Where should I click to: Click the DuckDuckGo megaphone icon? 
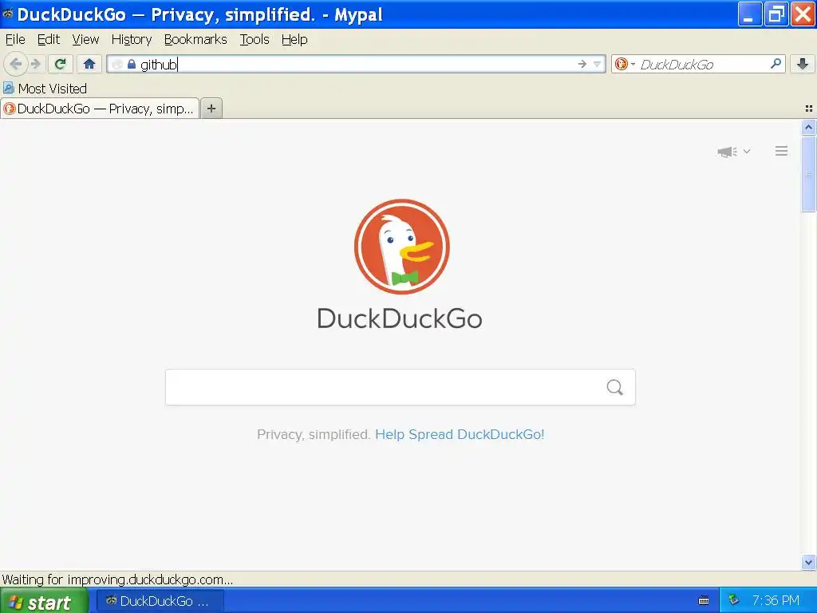[x=727, y=152]
